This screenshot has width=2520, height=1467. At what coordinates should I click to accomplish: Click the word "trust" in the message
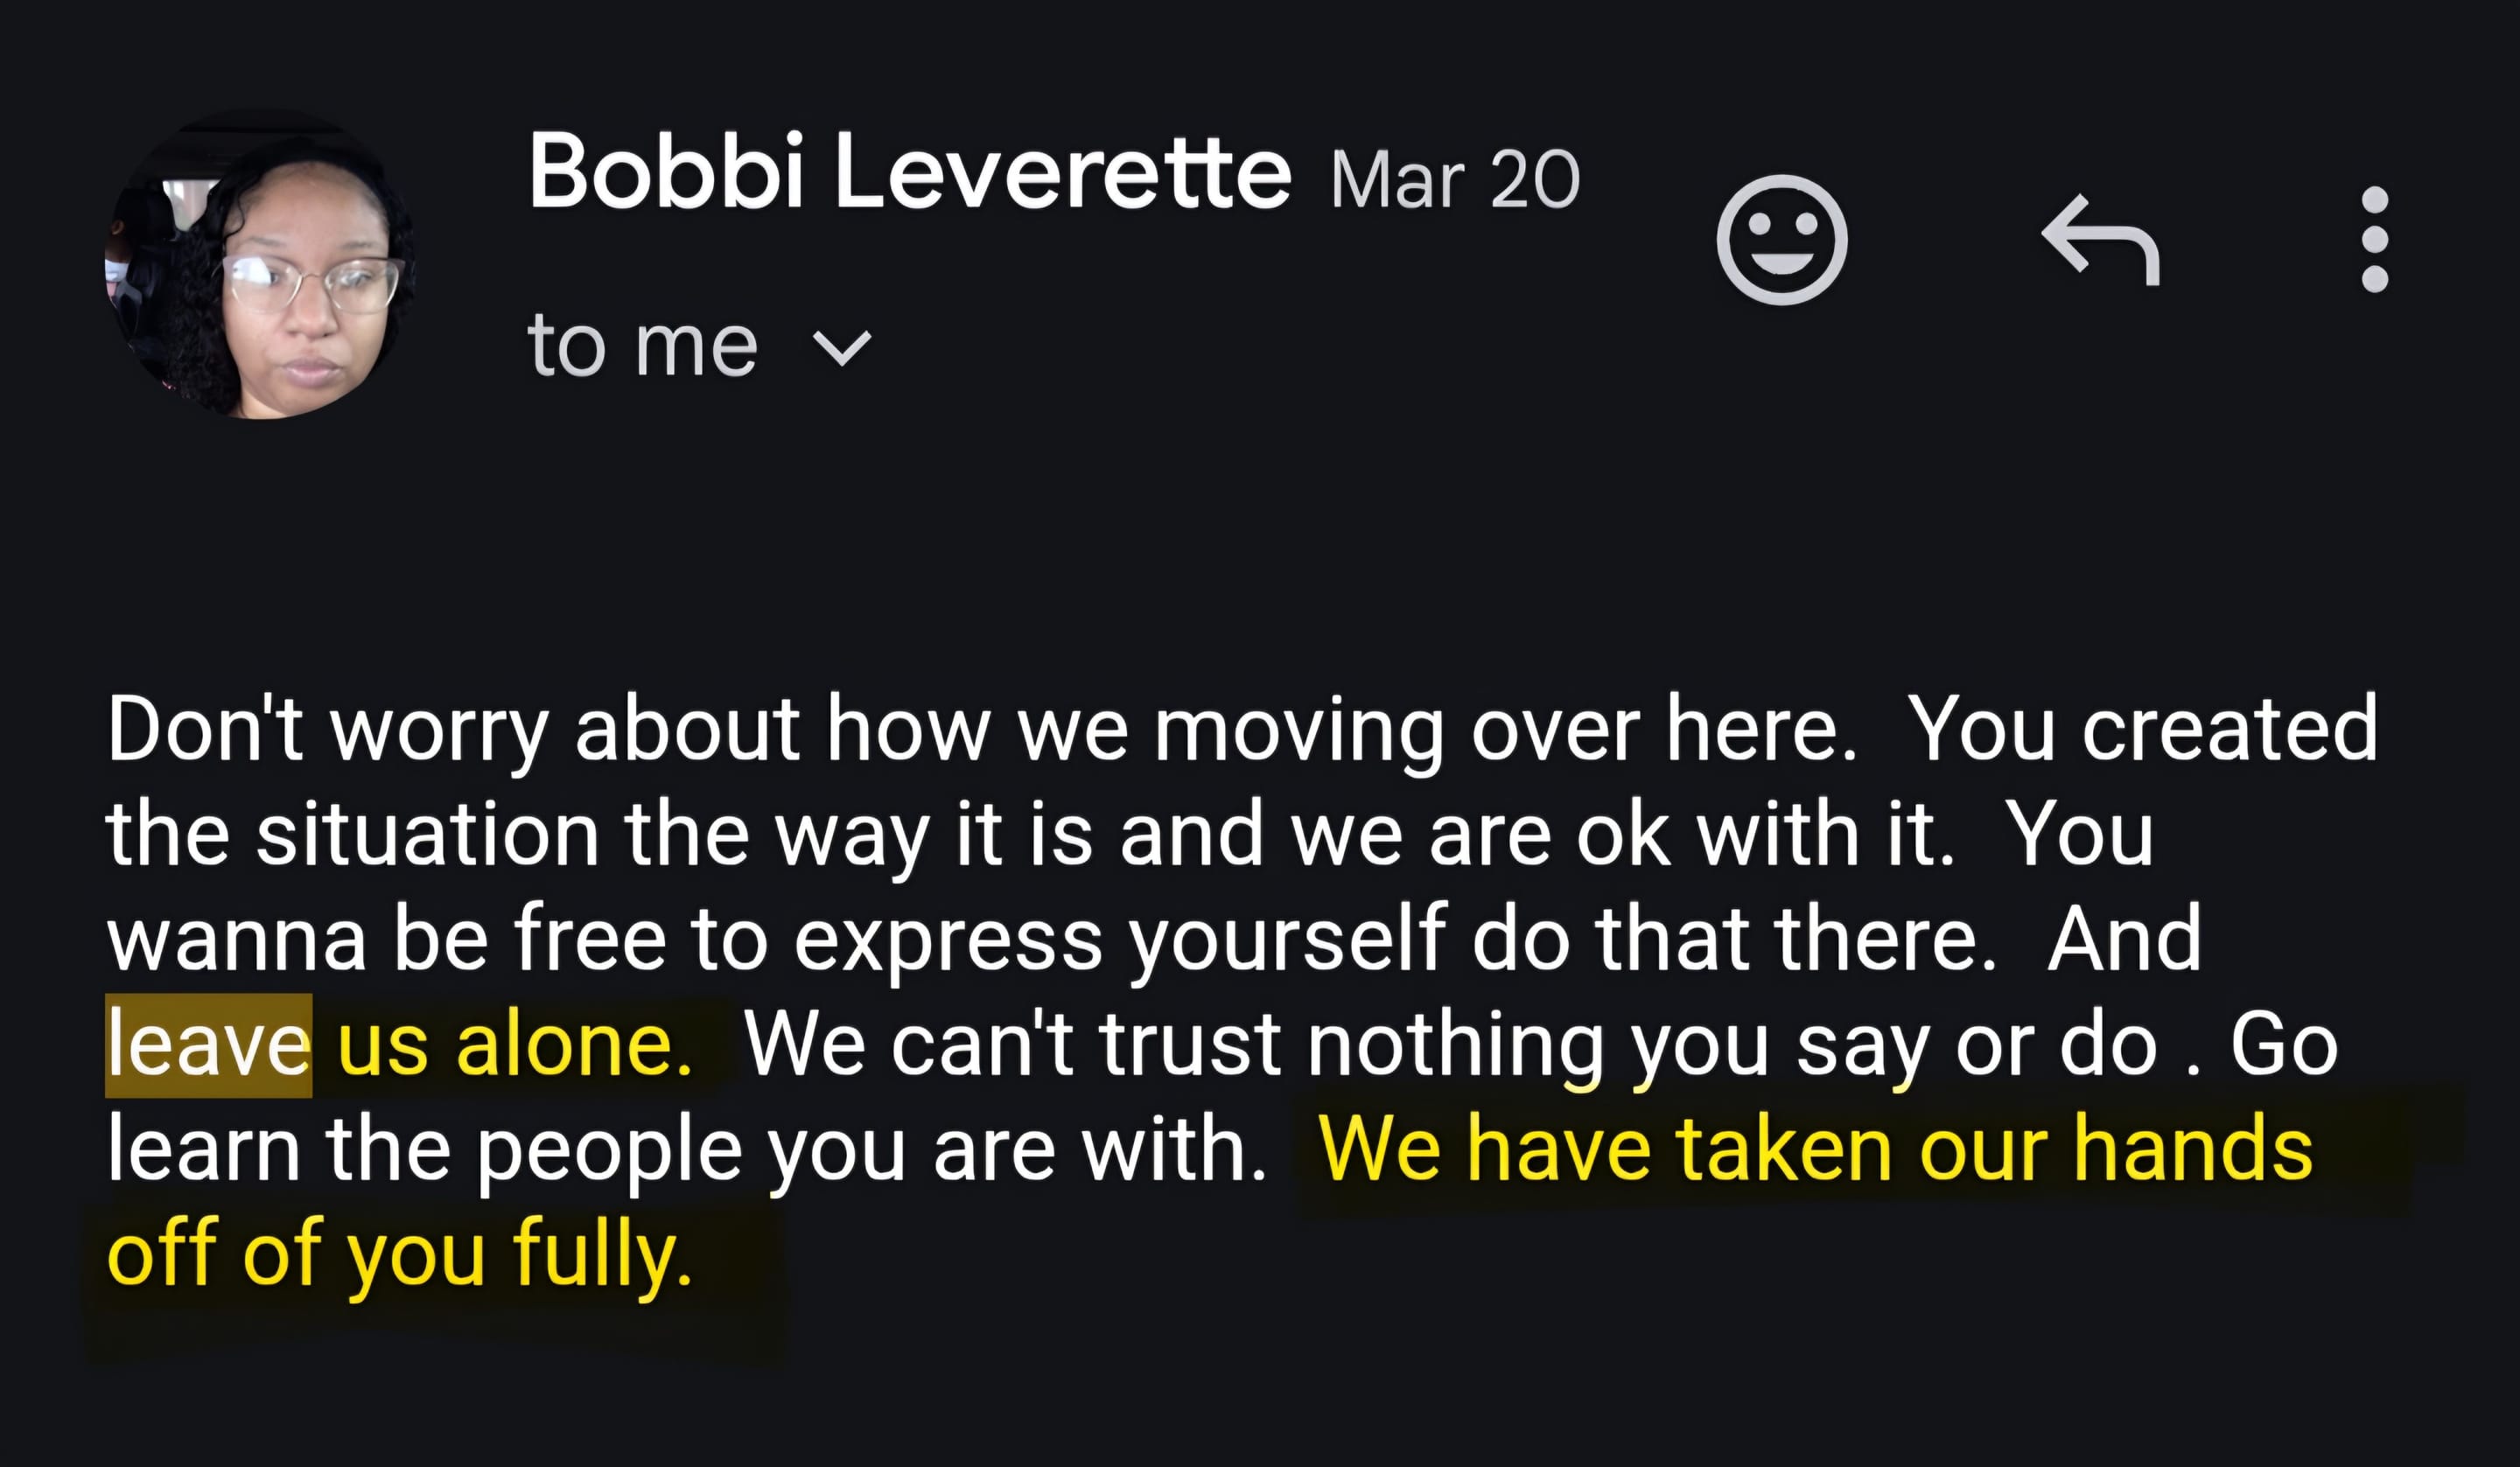[1190, 1044]
